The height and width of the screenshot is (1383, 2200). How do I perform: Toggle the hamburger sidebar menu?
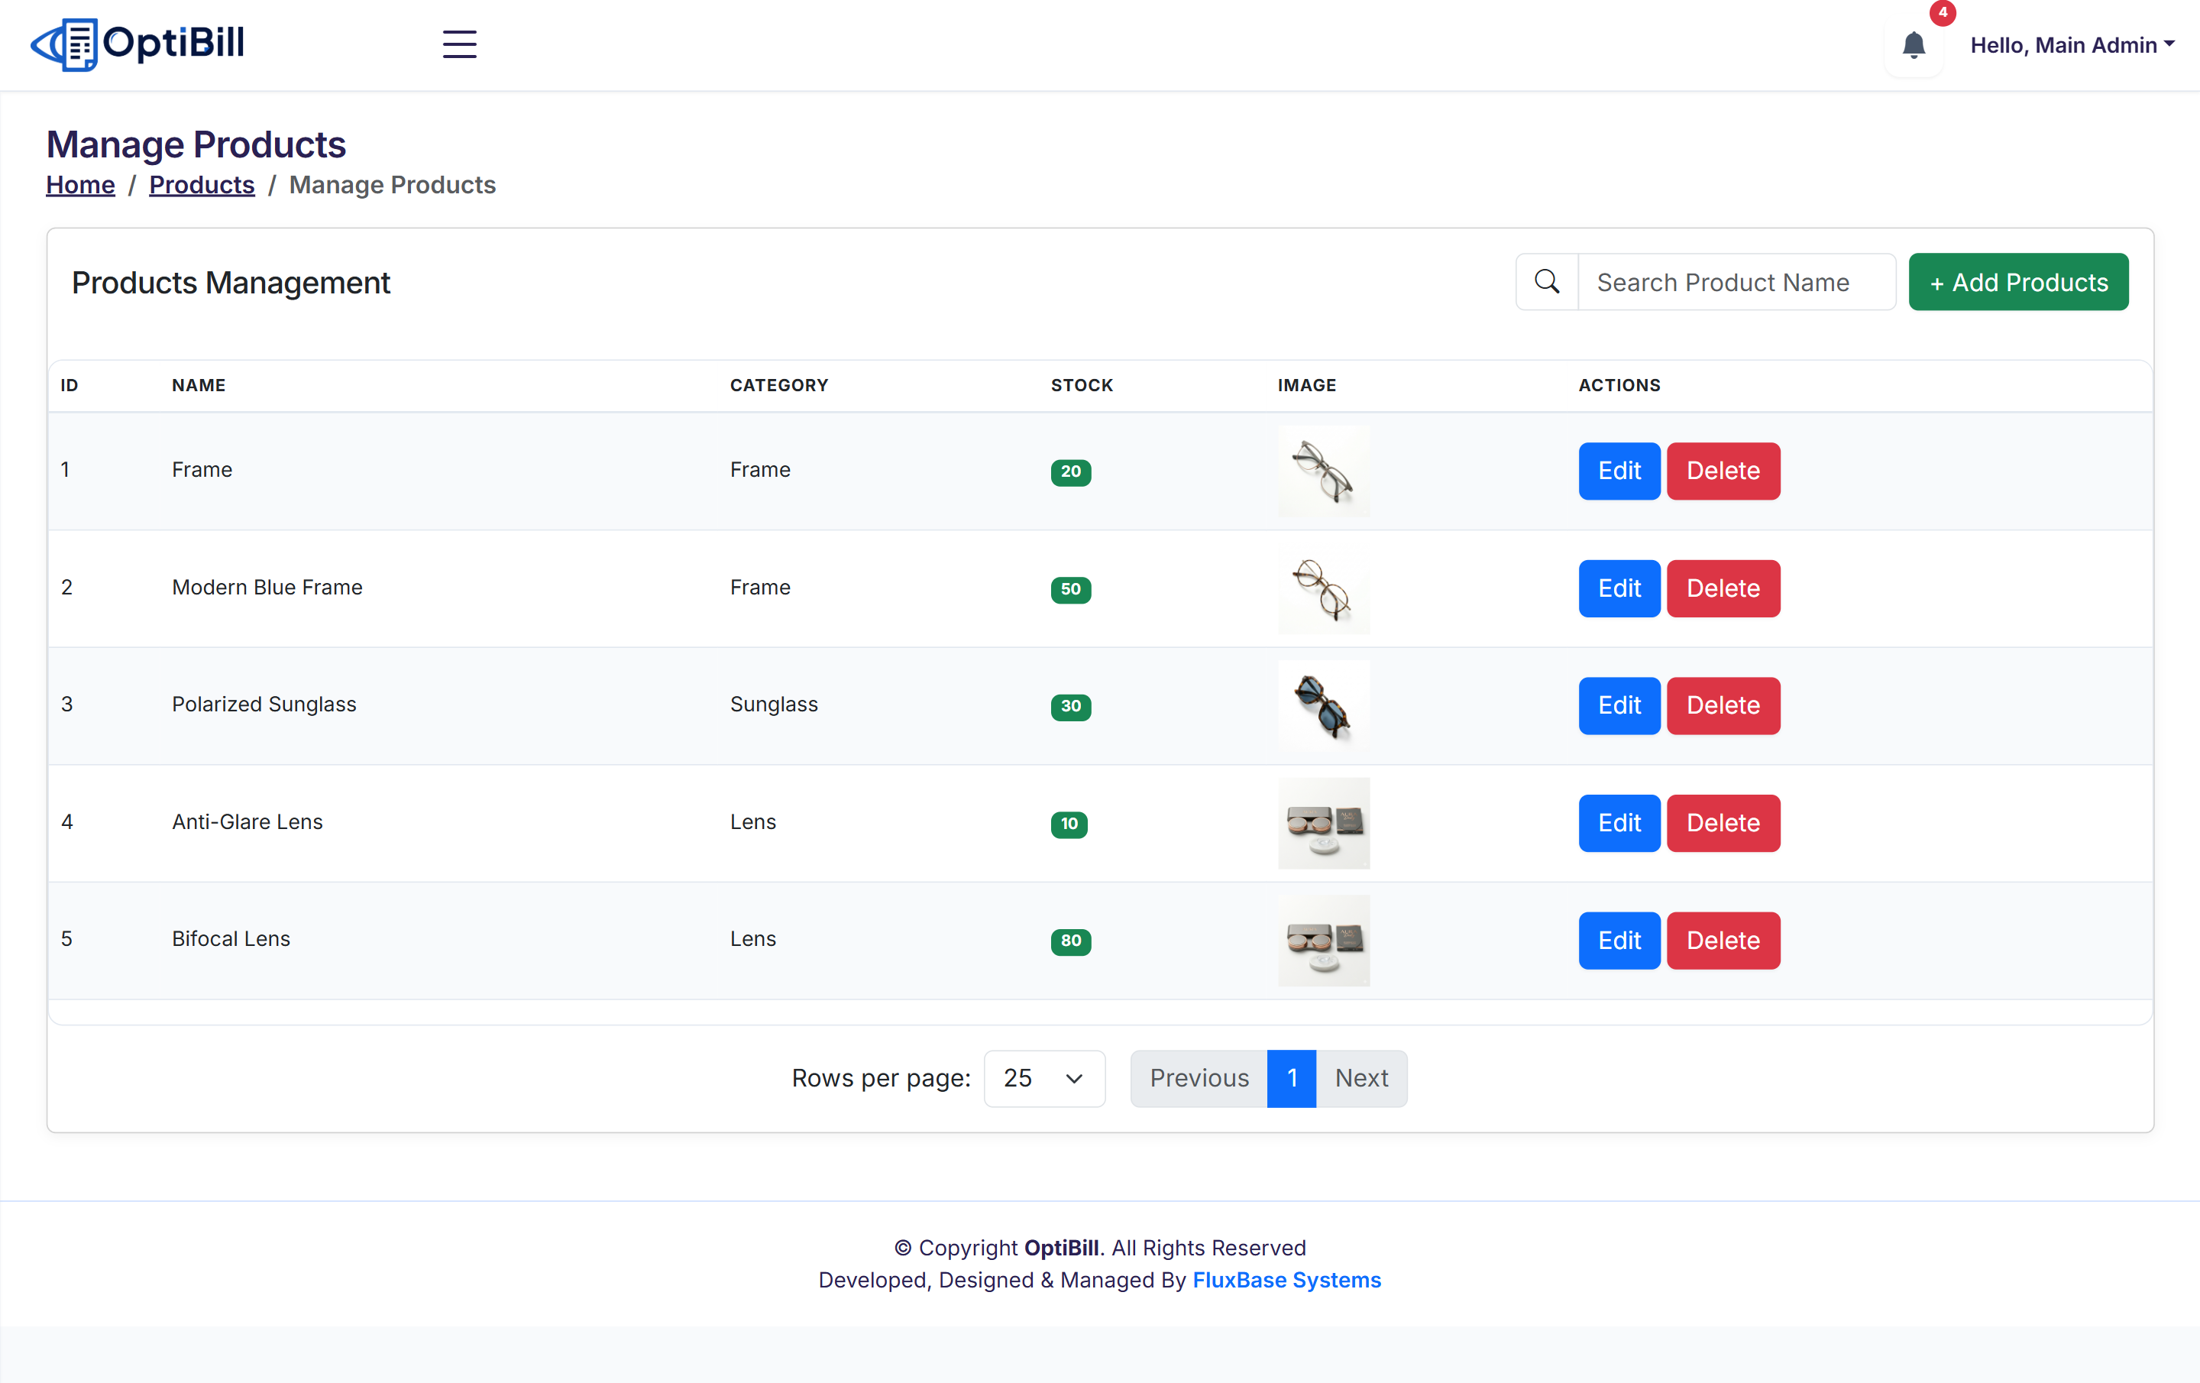coord(460,44)
